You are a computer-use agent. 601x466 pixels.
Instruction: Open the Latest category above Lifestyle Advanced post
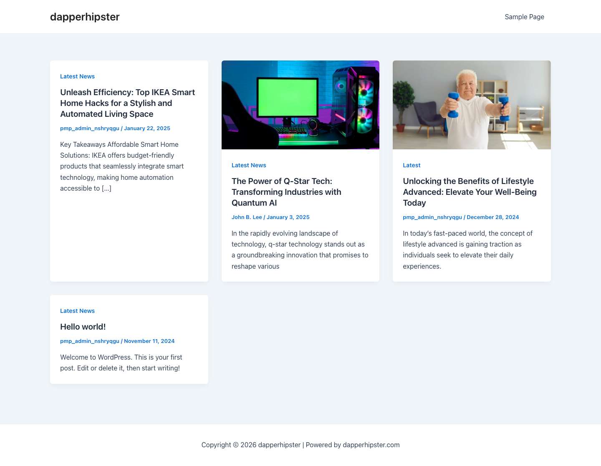tap(412, 165)
